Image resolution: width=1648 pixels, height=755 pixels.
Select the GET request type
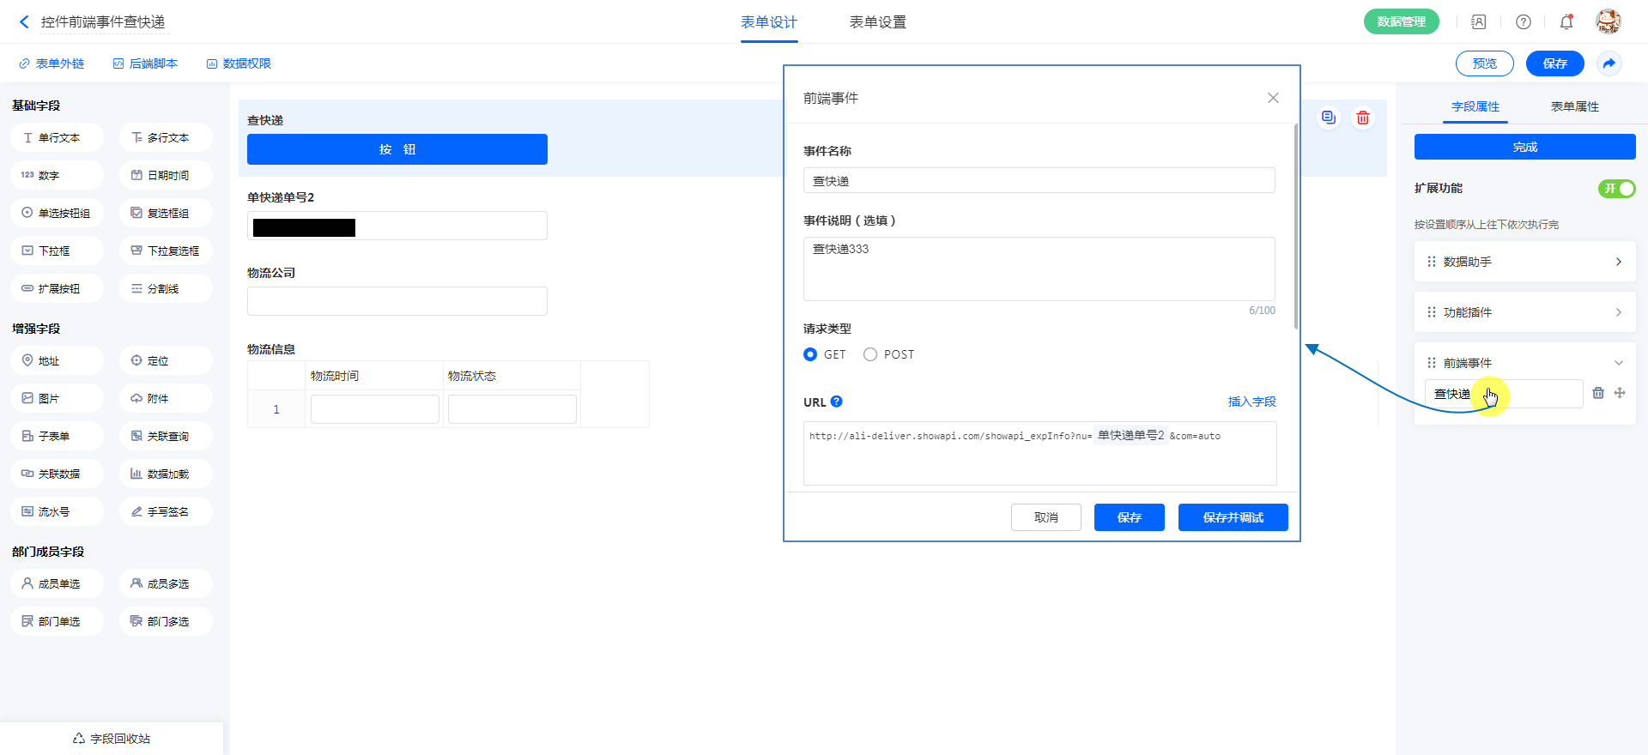point(810,354)
